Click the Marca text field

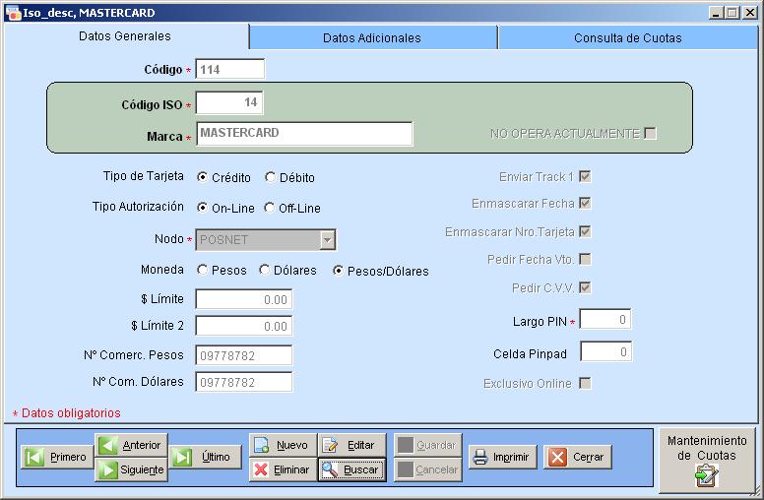tap(303, 134)
